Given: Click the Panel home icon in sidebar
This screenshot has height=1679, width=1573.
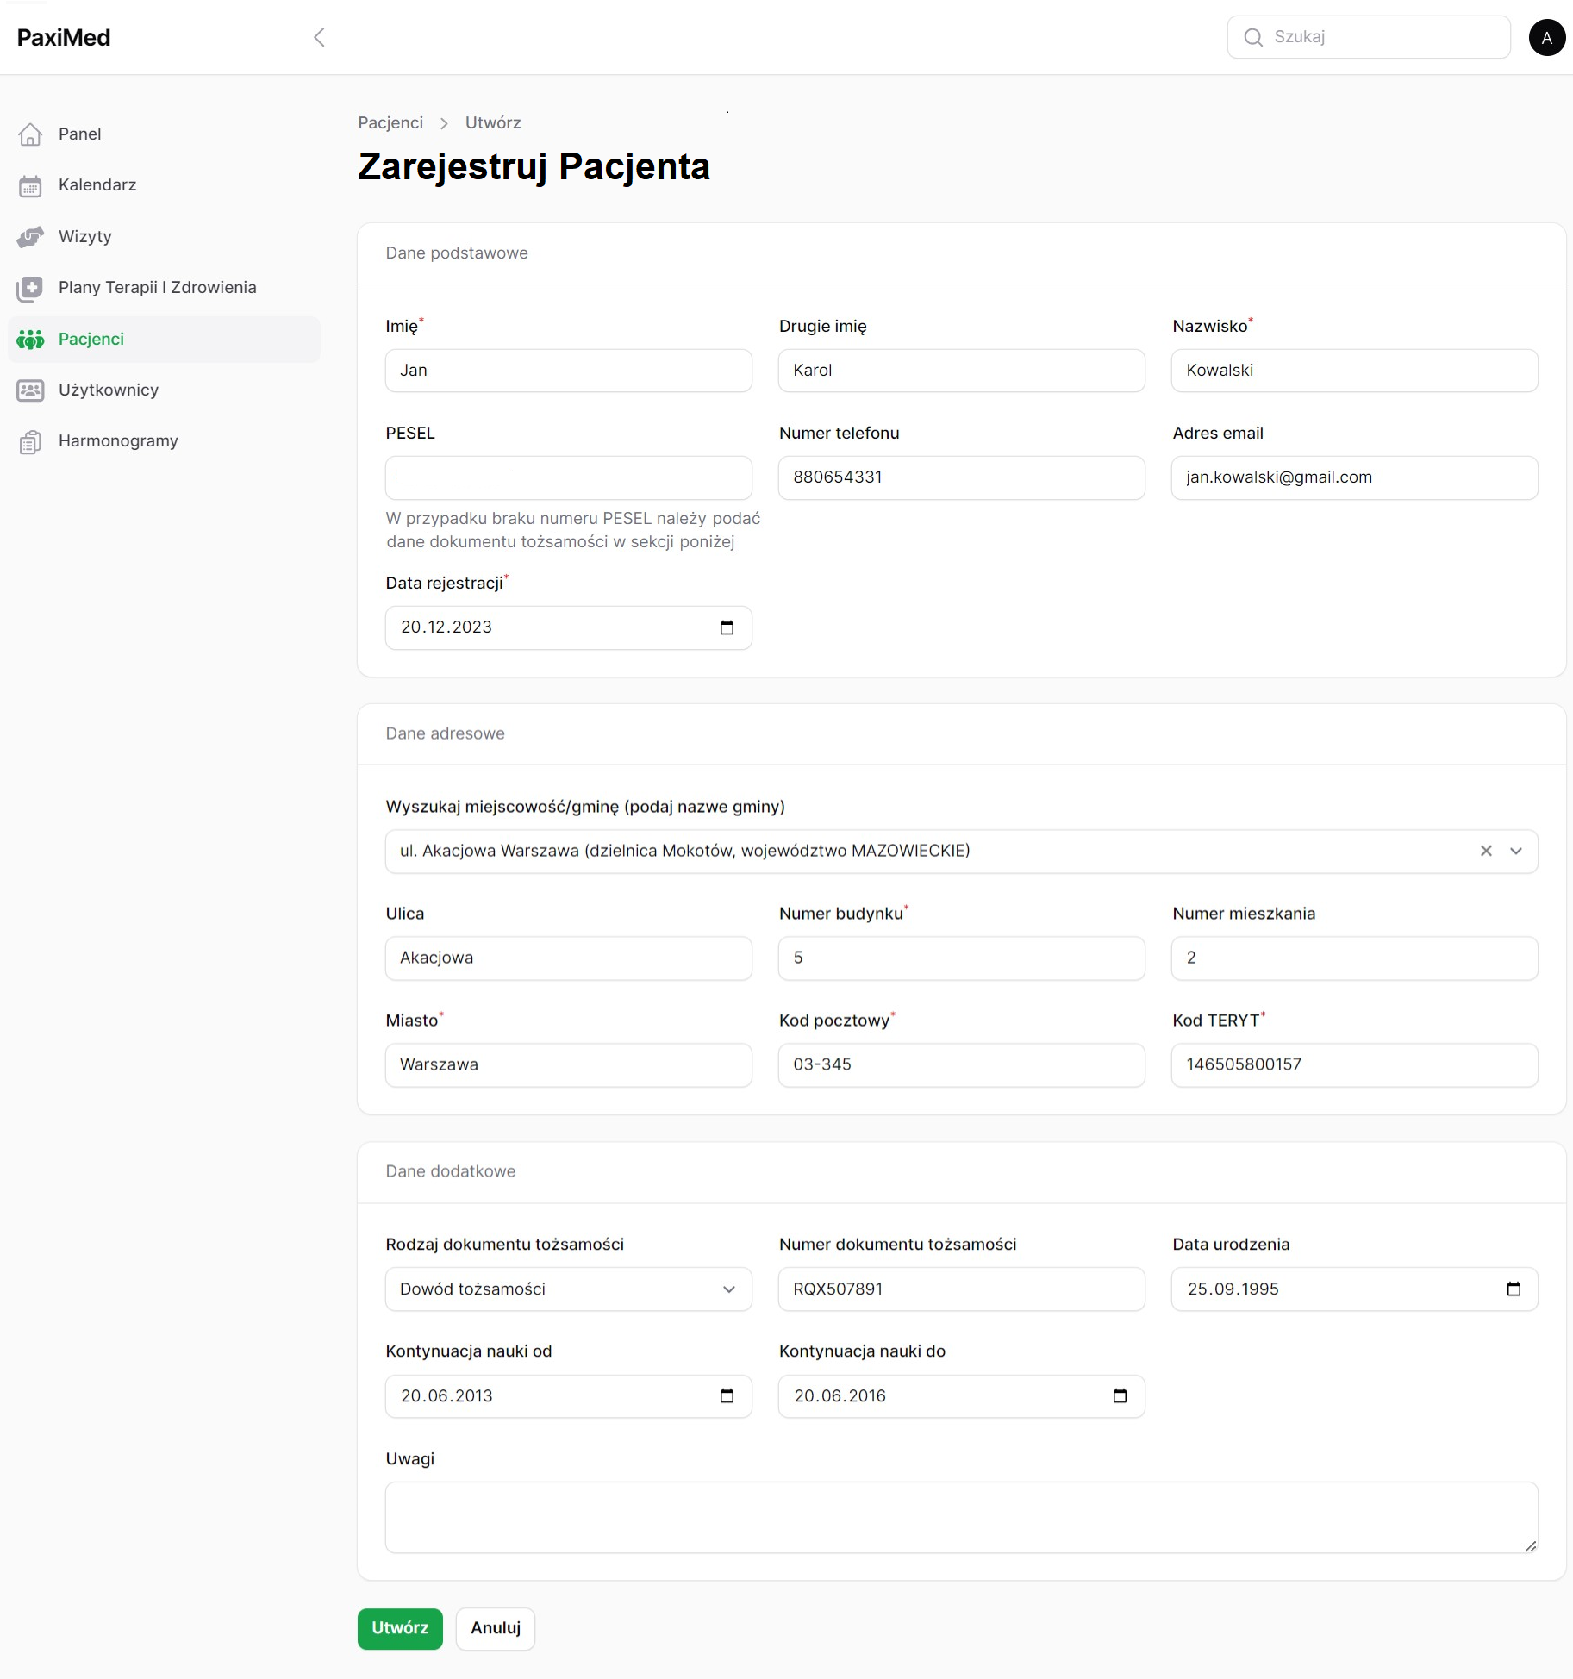Looking at the screenshot, I should tap(30, 134).
